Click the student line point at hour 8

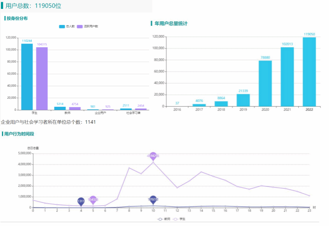point(129,168)
